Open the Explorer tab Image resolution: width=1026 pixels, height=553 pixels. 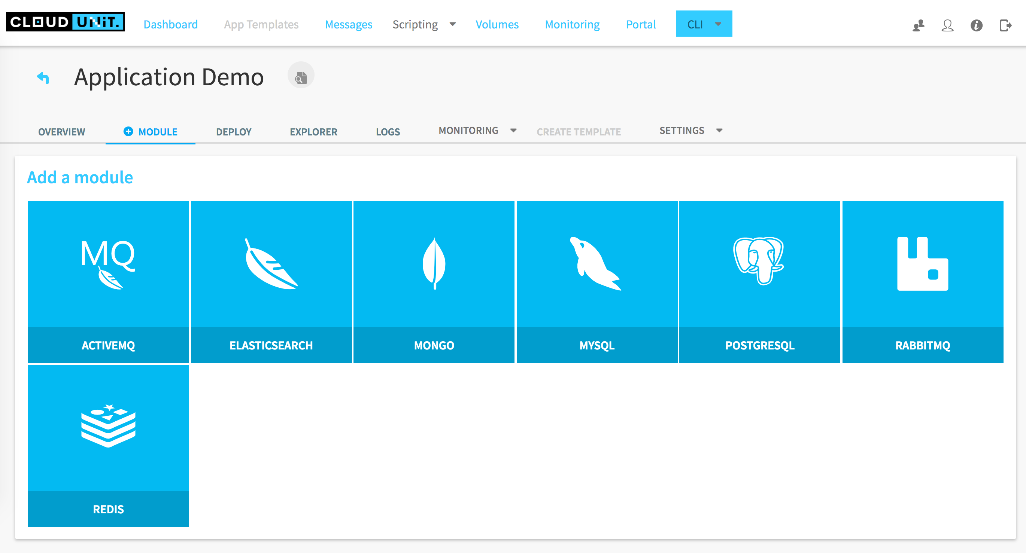tap(313, 132)
